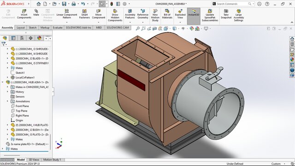Click the New document icon
The height and width of the screenshot is (166, 295).
(x=45, y=4)
